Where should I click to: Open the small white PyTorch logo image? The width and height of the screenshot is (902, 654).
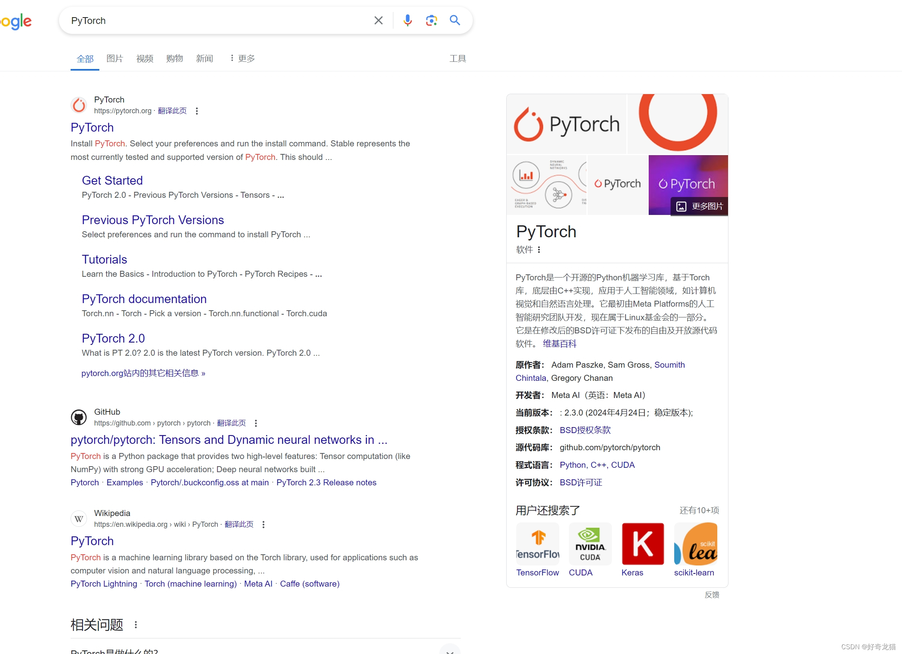click(x=618, y=185)
